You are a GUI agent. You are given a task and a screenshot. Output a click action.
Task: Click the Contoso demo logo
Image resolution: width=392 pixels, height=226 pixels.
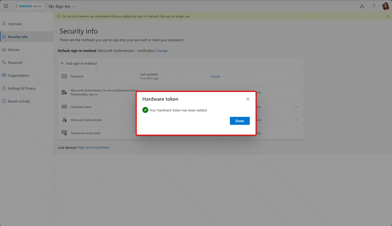pyautogui.click(x=28, y=6)
